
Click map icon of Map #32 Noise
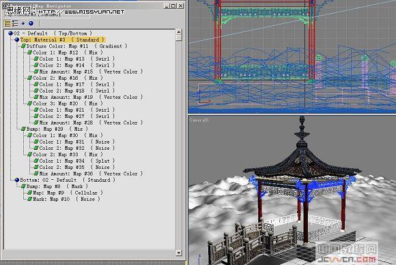36,148
